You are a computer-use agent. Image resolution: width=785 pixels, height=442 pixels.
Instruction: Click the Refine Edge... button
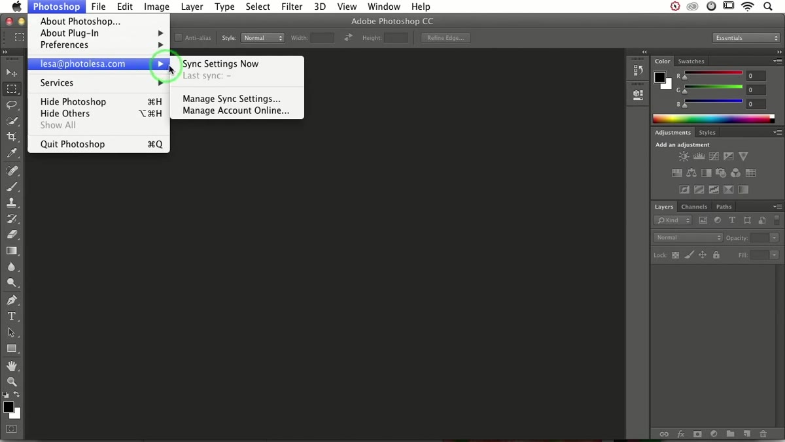click(x=445, y=38)
